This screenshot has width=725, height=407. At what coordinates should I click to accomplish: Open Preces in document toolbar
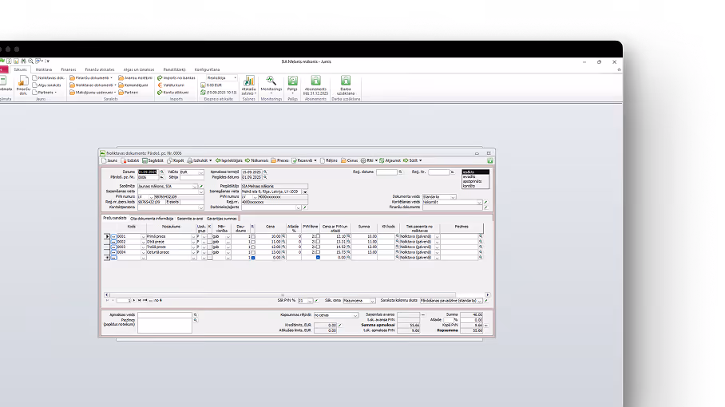279,160
